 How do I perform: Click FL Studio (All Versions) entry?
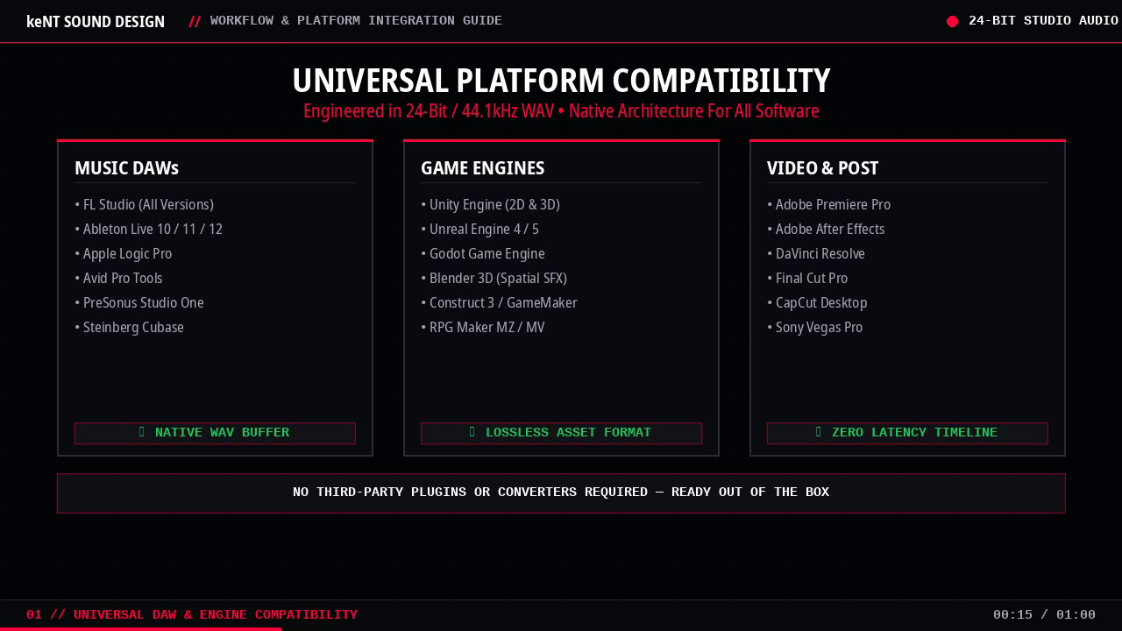145,205
